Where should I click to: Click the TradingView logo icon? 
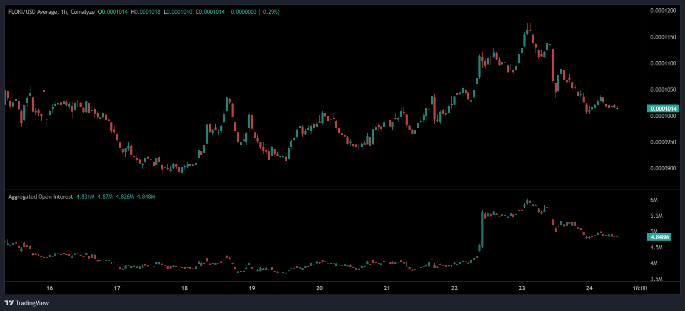tap(9, 303)
